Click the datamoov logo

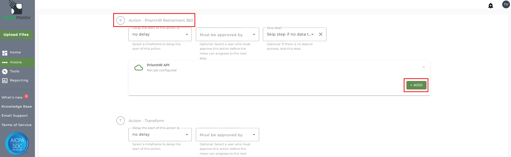[x=17, y=10]
